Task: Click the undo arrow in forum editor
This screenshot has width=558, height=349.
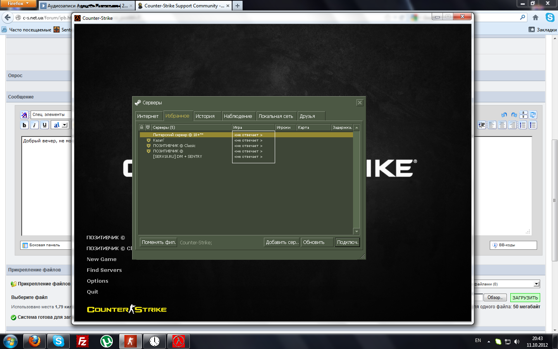Action: (x=504, y=115)
